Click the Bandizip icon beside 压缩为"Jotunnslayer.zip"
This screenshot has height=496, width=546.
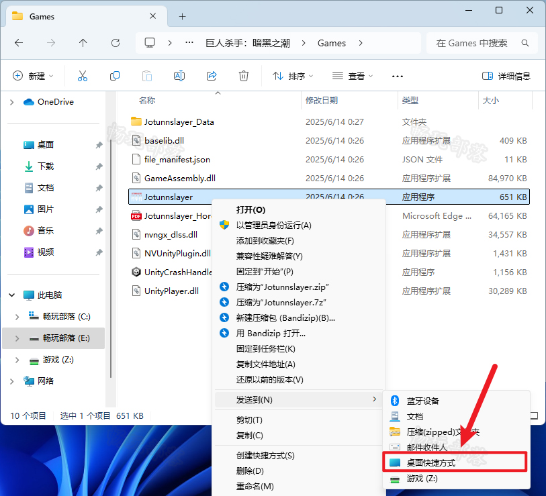(x=224, y=287)
